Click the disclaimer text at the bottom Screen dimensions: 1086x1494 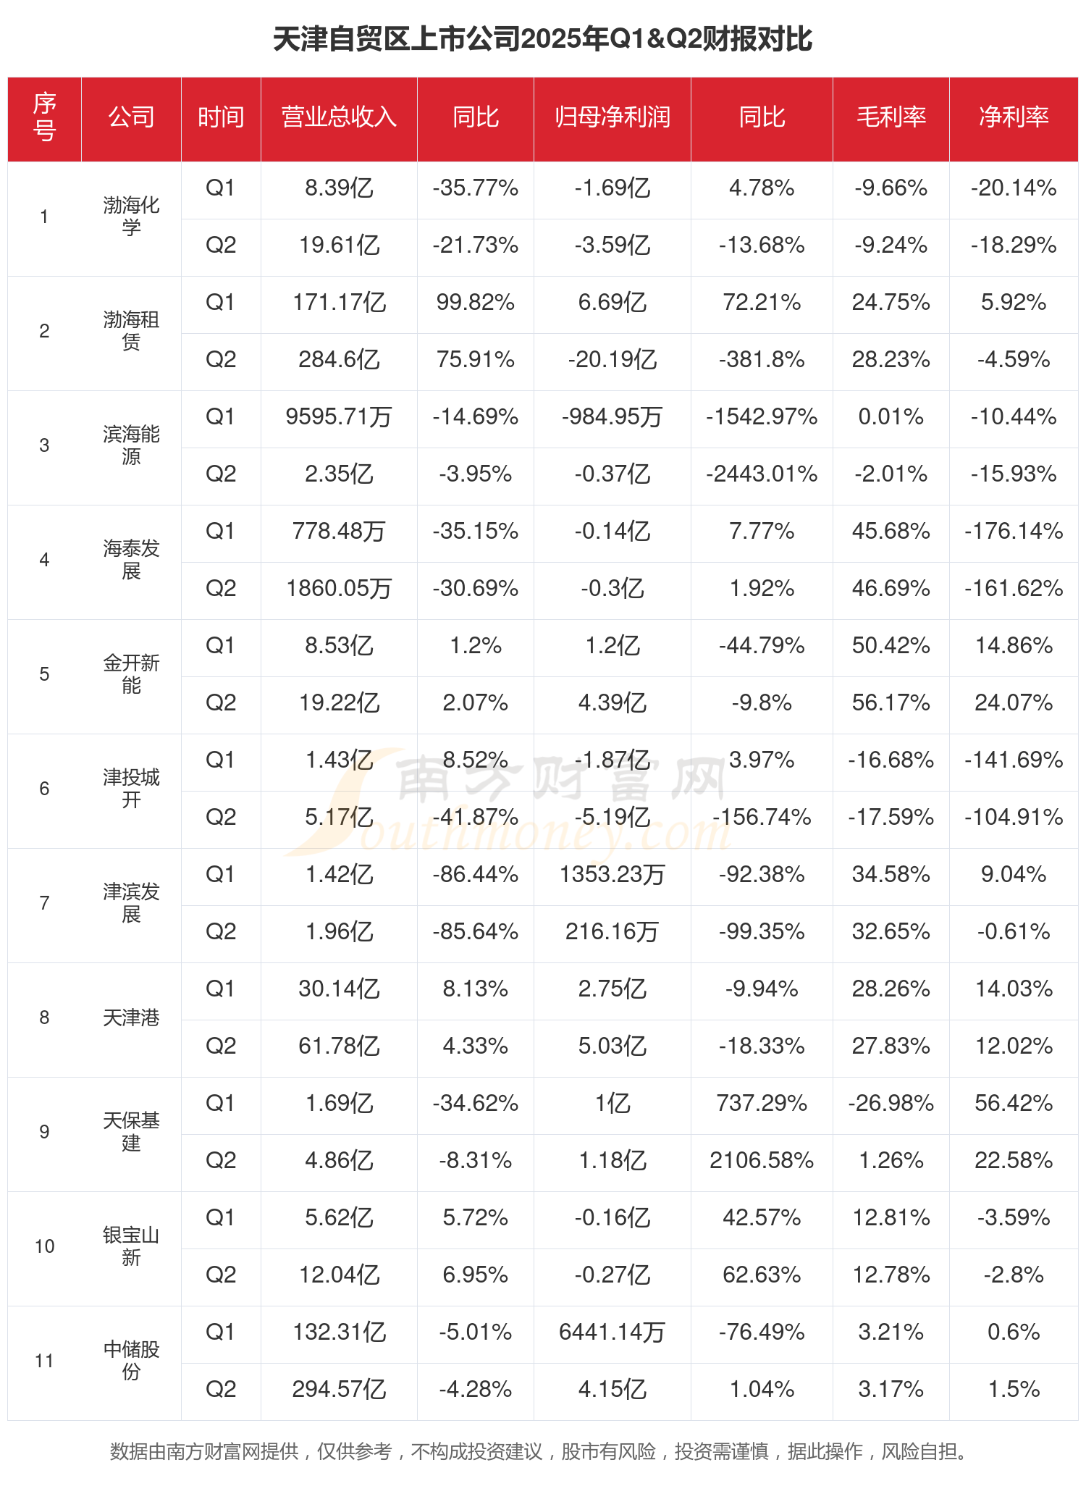[539, 1452]
